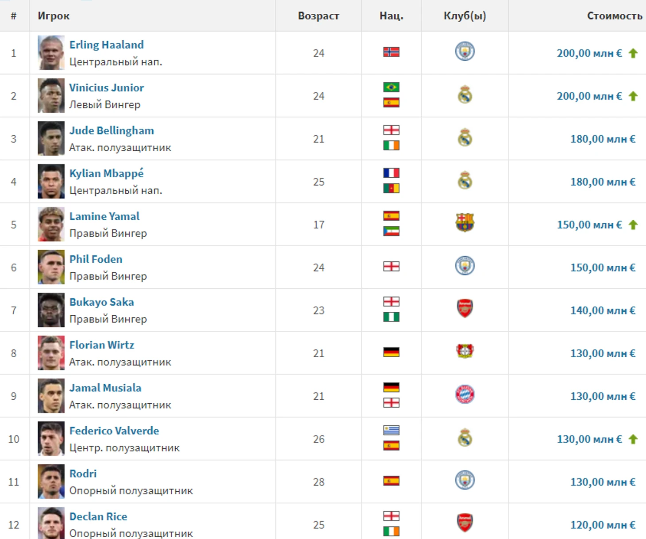Sort by the Игрок column header
This screenshot has width=646, height=539.
coord(54,16)
